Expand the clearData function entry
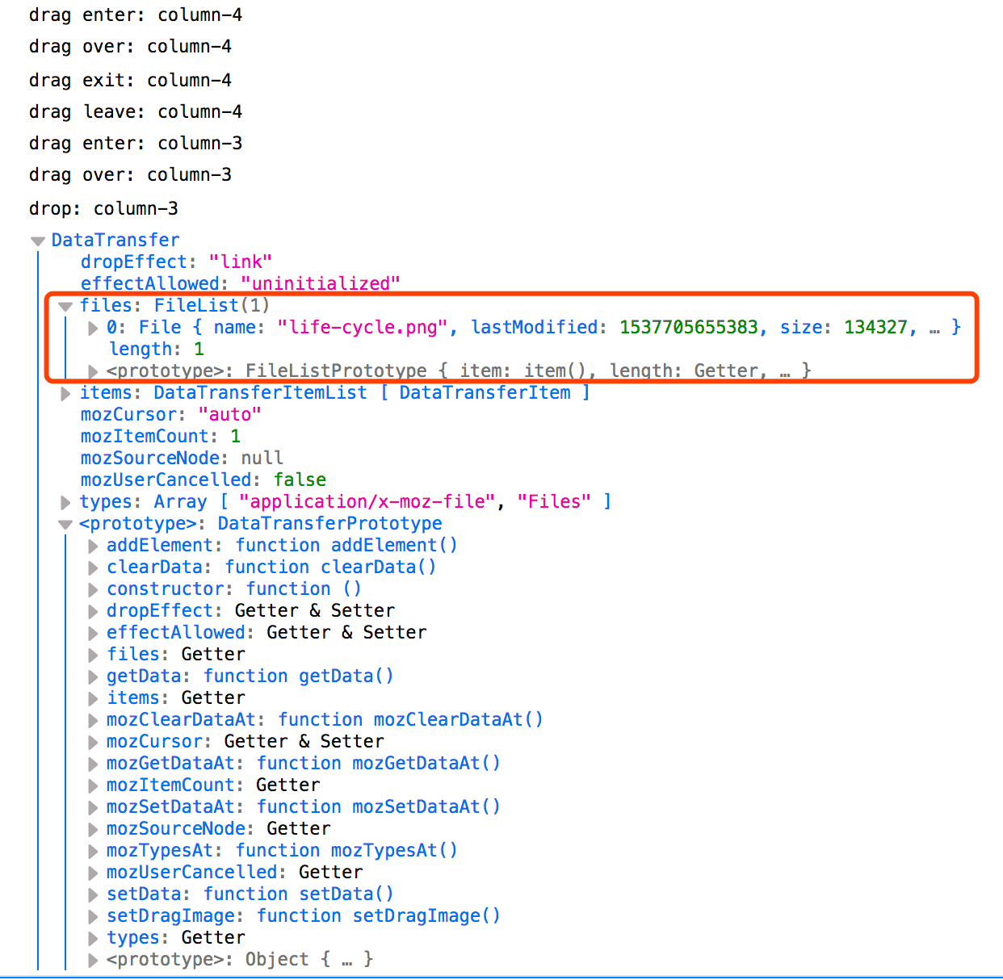The height and width of the screenshot is (980, 1003). coord(93,567)
